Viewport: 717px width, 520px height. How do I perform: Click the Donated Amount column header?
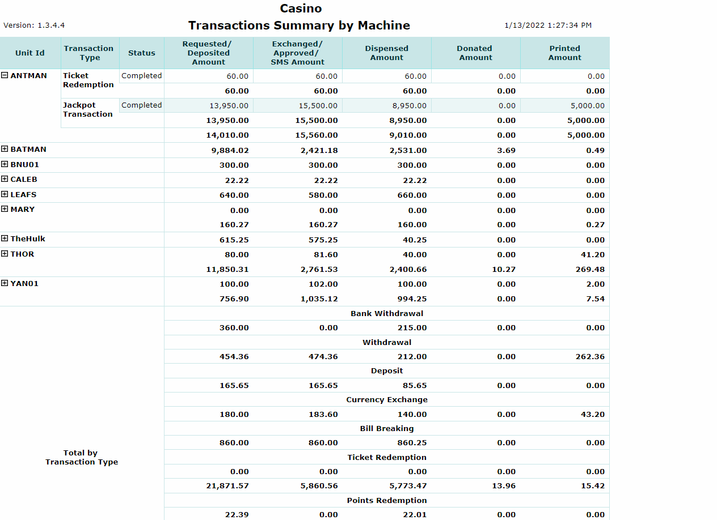pos(475,53)
